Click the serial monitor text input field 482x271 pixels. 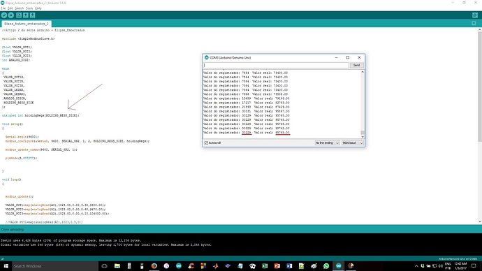click(276, 65)
